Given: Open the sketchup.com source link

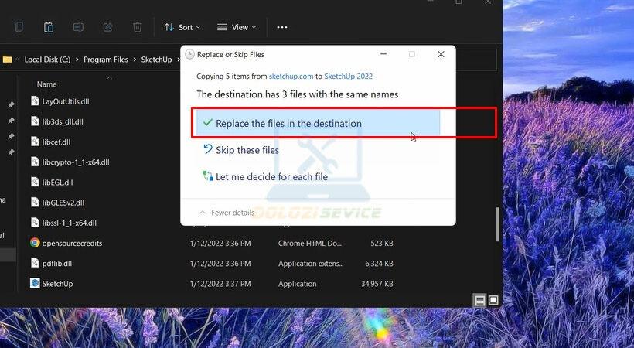Looking at the screenshot, I should [291, 77].
